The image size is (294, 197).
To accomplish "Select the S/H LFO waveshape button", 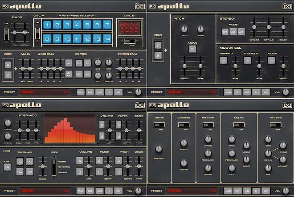I will click(30, 171).
